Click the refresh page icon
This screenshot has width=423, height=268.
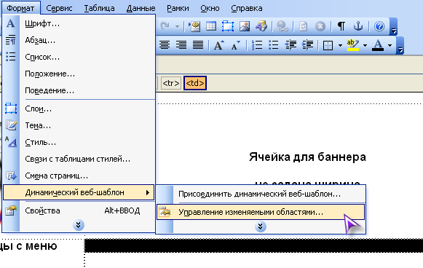(304, 26)
